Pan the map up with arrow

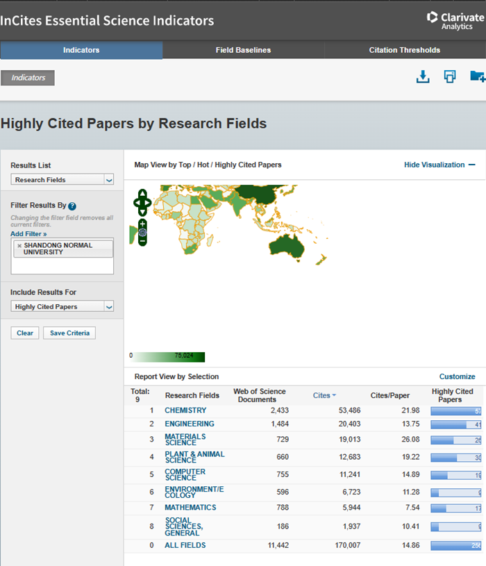pos(142,194)
